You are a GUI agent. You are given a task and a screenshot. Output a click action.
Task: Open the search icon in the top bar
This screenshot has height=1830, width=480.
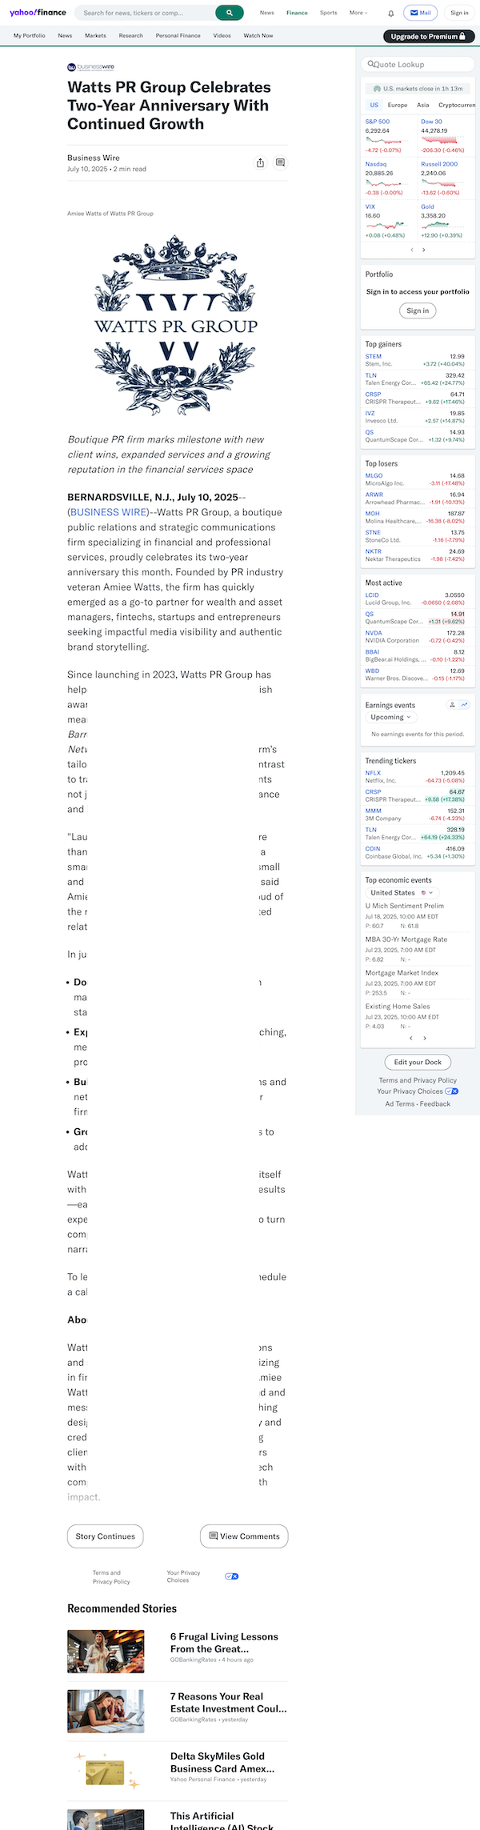[x=229, y=13]
